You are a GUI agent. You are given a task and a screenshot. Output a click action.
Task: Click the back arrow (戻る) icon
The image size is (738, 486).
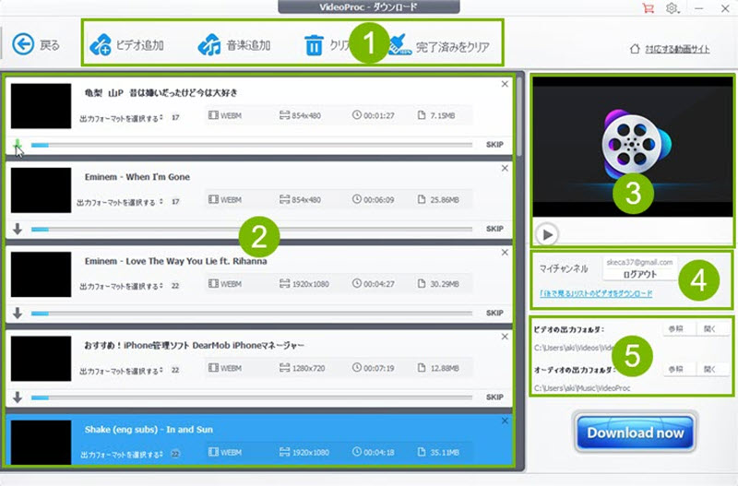coord(22,45)
